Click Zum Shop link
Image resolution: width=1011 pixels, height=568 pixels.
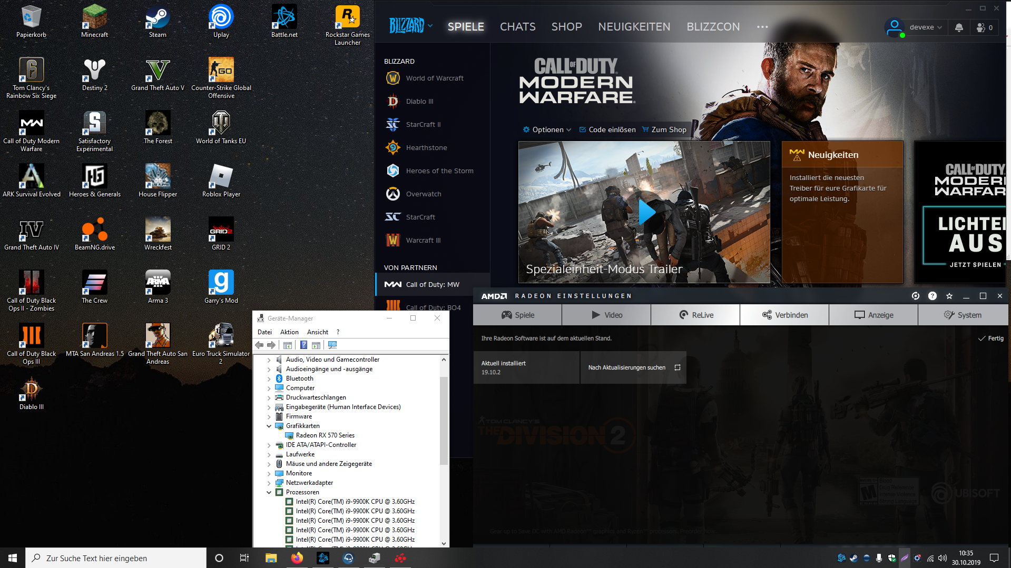[664, 130]
